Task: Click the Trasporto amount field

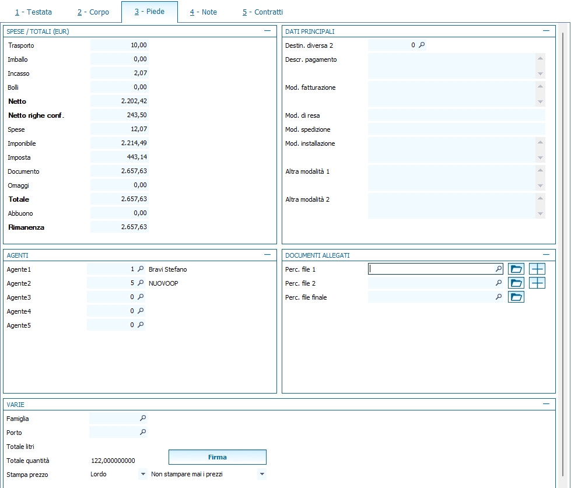Action: point(120,45)
